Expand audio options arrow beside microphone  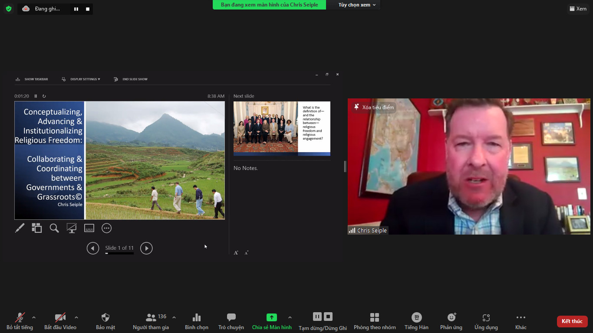[x=34, y=317]
